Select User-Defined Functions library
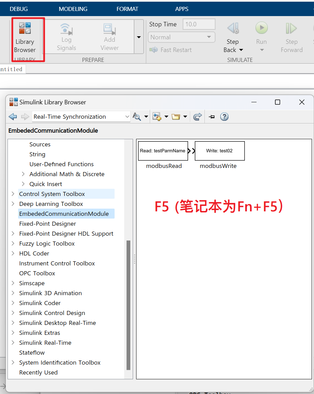This screenshot has height=394, width=314. (x=62, y=164)
